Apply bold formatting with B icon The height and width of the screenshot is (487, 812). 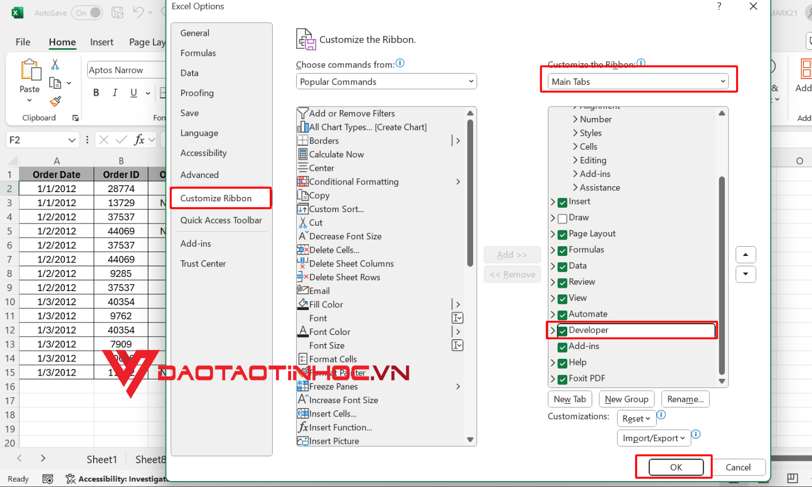[96, 93]
